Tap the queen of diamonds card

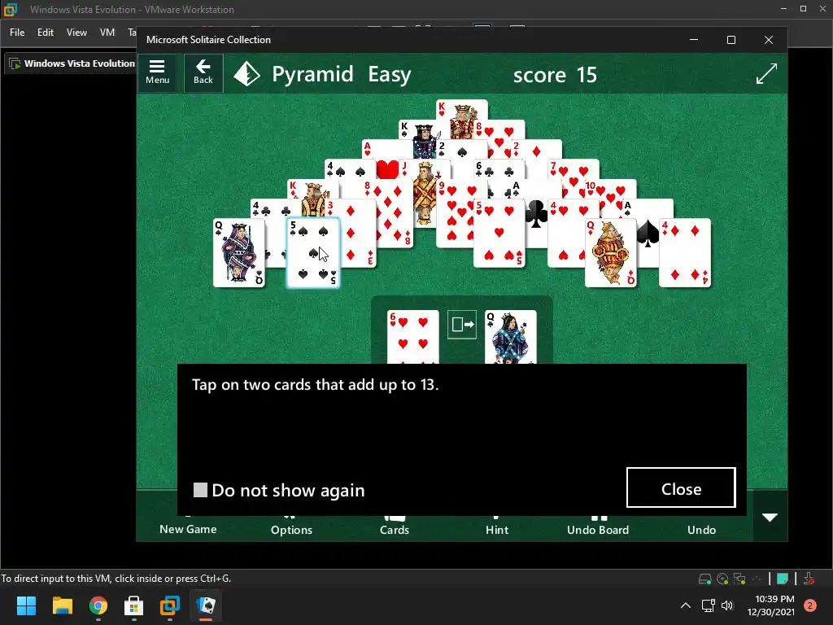tap(610, 253)
